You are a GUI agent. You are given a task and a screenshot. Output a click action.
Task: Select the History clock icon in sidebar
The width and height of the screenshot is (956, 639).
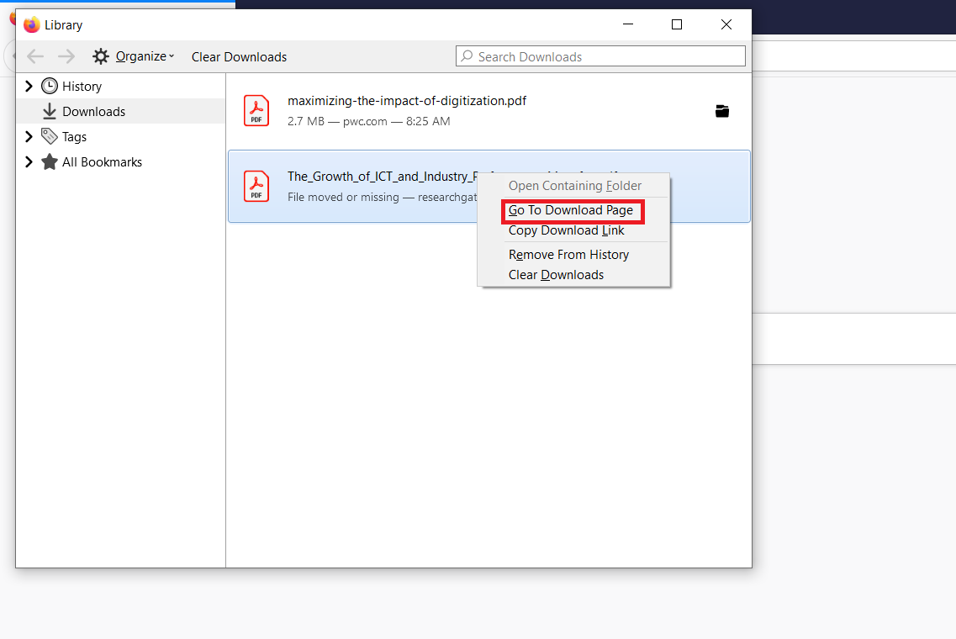(49, 86)
